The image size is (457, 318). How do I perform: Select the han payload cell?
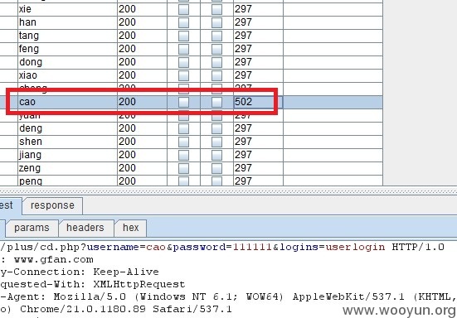(x=67, y=22)
